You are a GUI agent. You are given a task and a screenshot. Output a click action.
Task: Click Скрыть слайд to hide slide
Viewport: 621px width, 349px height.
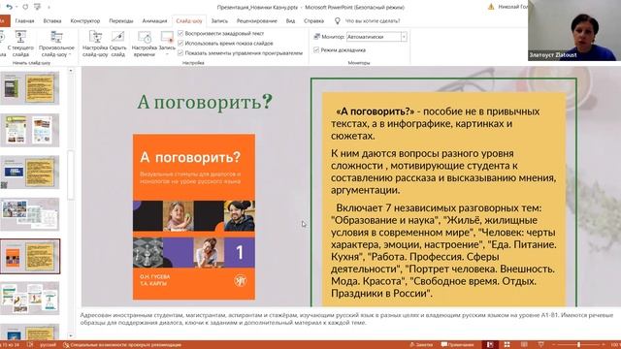(x=118, y=44)
